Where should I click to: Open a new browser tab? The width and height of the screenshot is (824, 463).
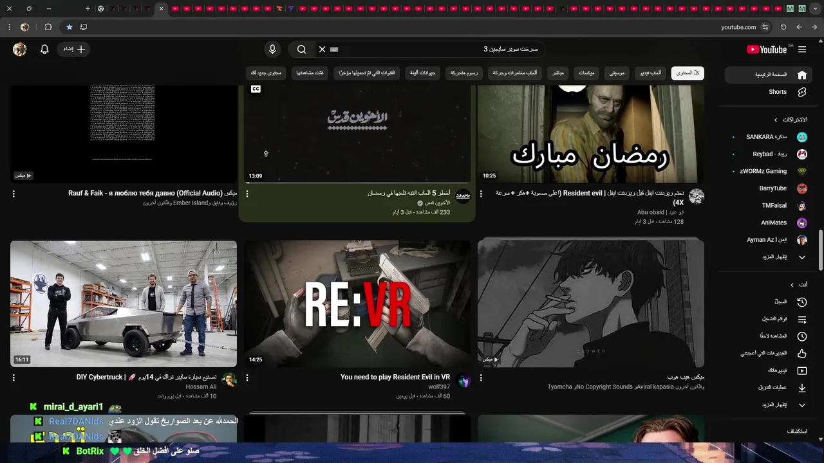coord(88,8)
